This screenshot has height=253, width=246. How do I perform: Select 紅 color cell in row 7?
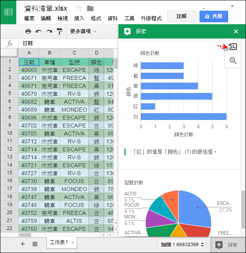pyautogui.click(x=97, y=110)
